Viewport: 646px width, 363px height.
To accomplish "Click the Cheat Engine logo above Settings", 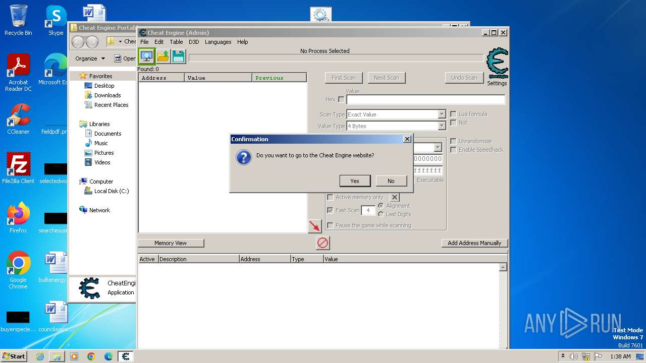I will pos(497,64).
